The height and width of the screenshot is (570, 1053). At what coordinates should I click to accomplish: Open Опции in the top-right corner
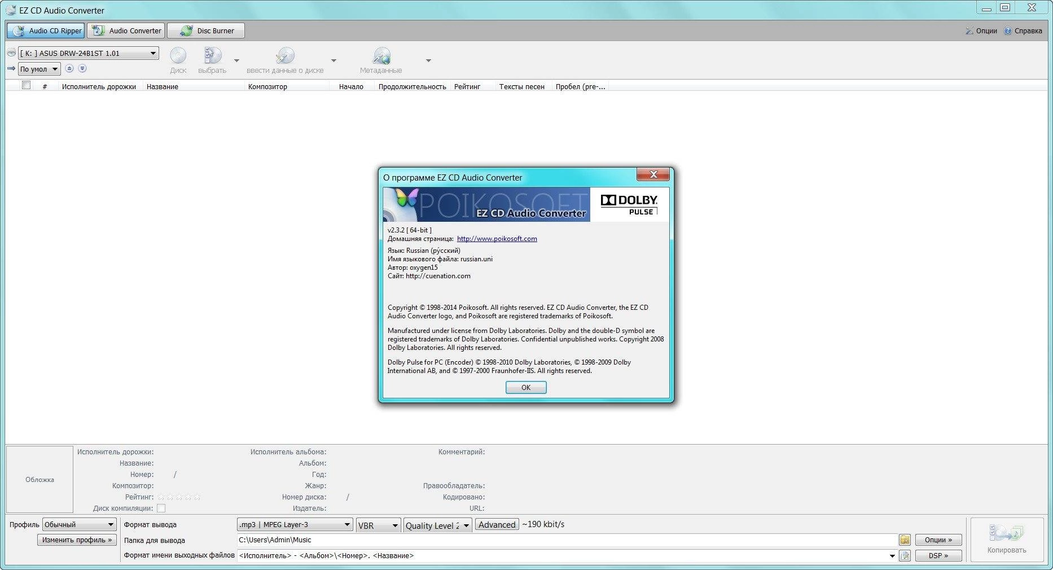981,30
